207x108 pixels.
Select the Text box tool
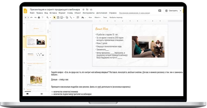[x=58, y=18]
